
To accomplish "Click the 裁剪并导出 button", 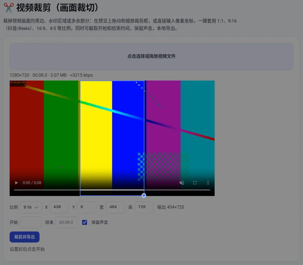I will pos(25,237).
